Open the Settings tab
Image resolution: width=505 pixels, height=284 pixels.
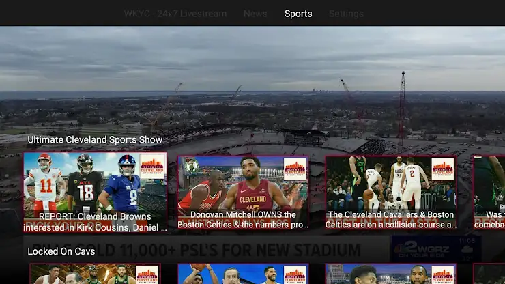[346, 14]
